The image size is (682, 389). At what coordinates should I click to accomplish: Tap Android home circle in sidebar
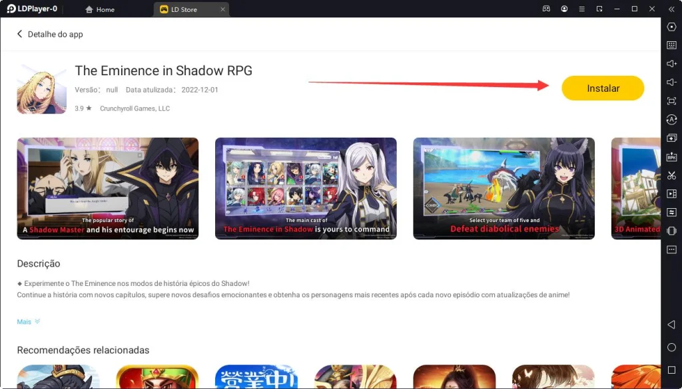point(671,347)
